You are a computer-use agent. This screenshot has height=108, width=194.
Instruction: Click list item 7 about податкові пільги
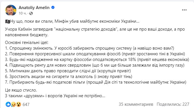click(96, 82)
